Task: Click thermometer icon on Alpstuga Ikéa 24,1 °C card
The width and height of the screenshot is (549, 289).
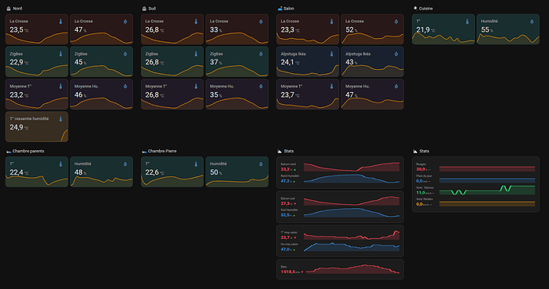Action: 332,54
